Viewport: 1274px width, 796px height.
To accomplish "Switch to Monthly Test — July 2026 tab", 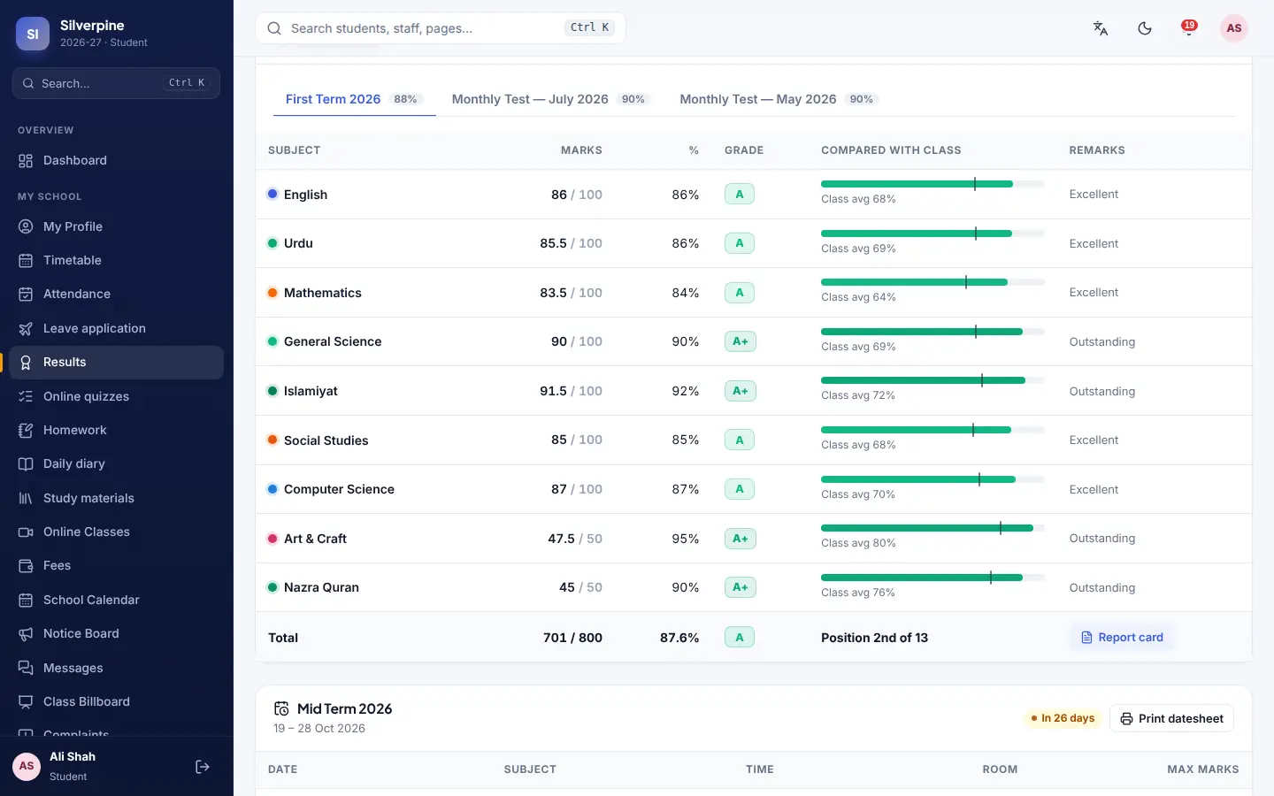I will [550, 99].
